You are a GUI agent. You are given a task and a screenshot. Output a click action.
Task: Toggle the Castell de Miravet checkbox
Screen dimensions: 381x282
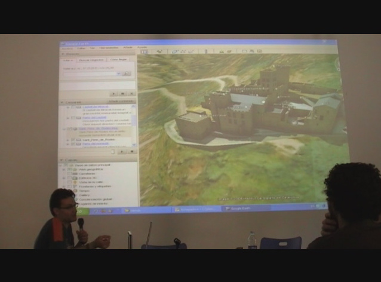point(73,107)
